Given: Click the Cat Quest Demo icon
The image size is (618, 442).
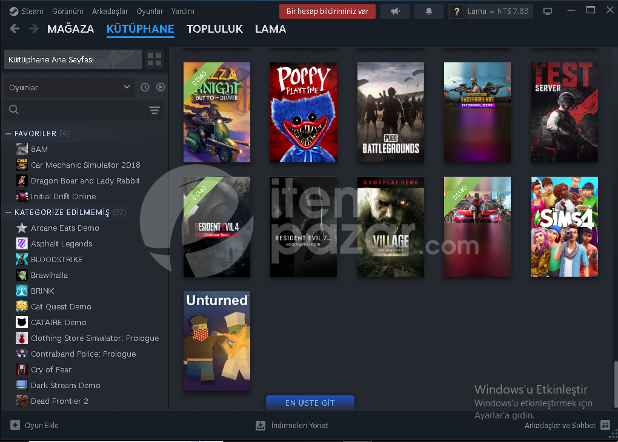Looking at the screenshot, I should coord(22,306).
